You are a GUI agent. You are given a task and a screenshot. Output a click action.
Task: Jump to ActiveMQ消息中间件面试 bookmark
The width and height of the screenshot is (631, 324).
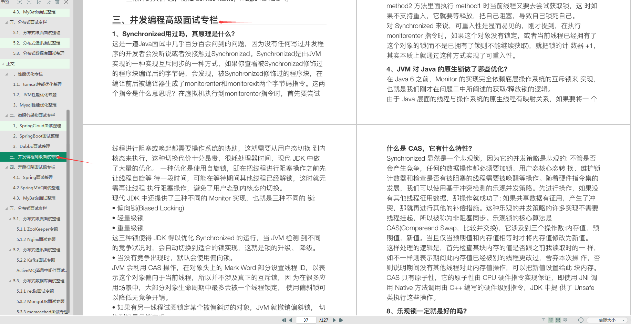point(41,271)
